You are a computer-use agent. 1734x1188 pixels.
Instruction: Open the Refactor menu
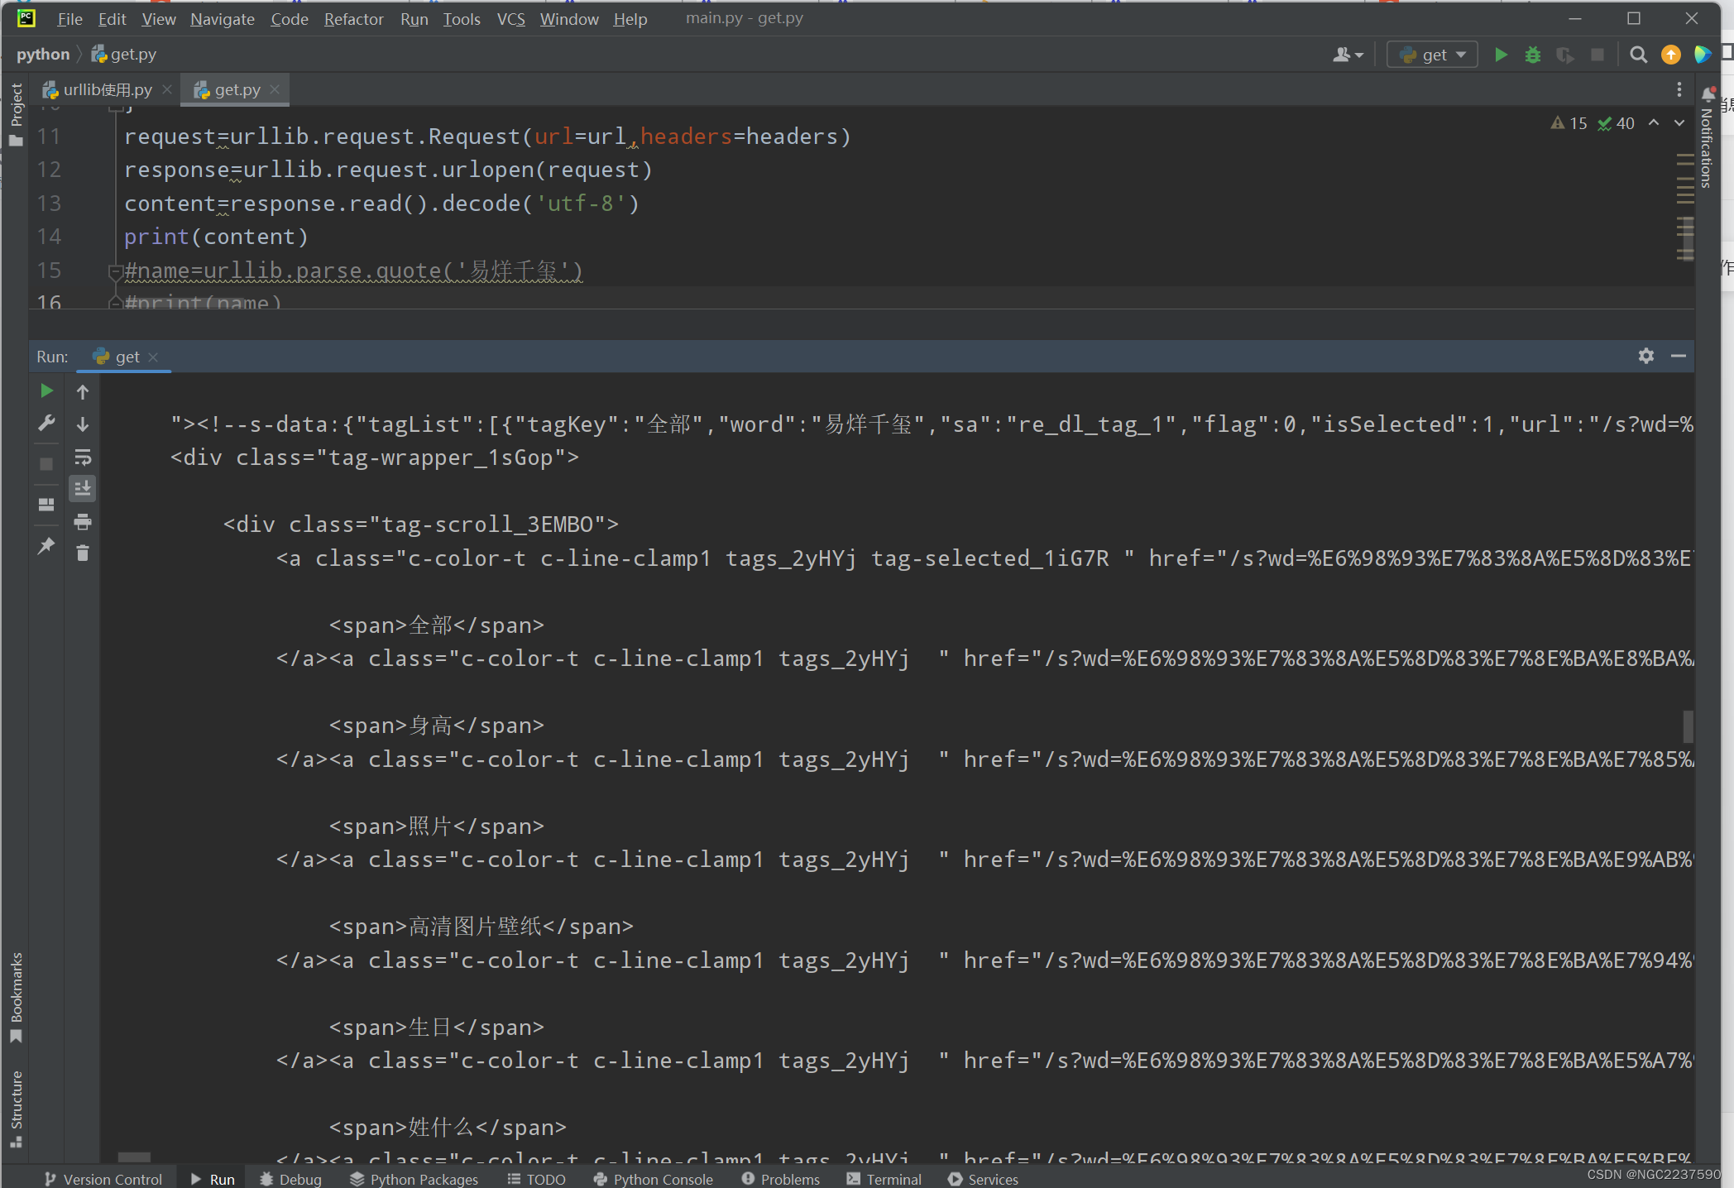point(353,18)
